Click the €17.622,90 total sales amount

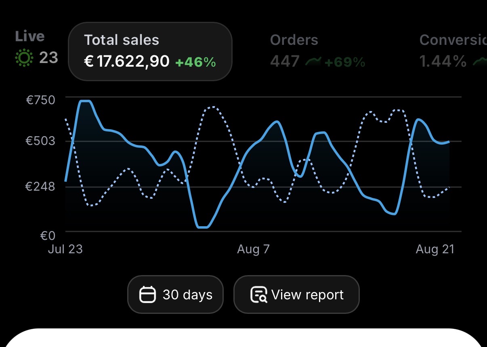pos(126,61)
